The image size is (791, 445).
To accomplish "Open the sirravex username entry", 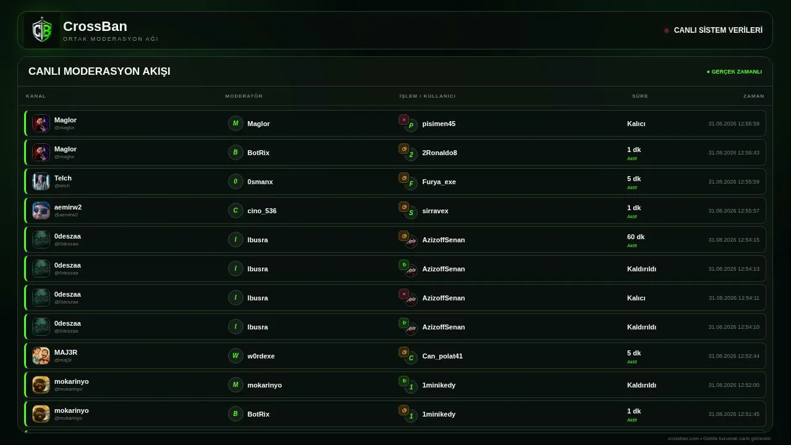I will [435, 211].
